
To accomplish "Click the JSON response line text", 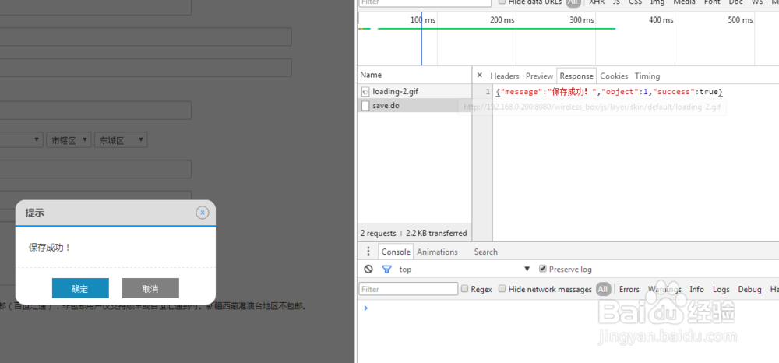I will [x=609, y=92].
